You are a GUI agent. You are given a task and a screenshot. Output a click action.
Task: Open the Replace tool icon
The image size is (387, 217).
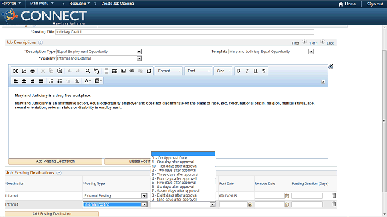click(96, 71)
